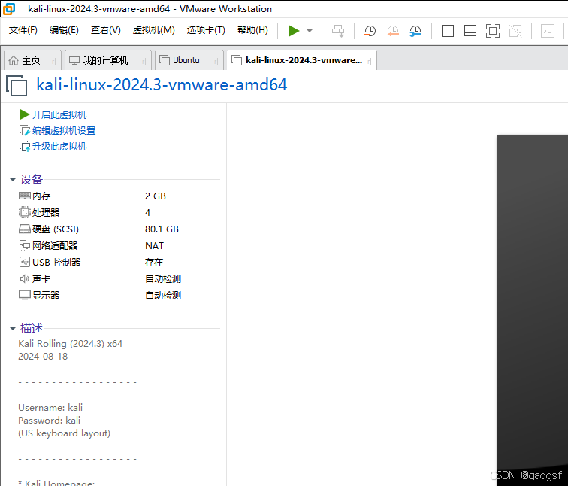The width and height of the screenshot is (568, 486).
Task: Click the network adapter icon
Action: click(25, 245)
